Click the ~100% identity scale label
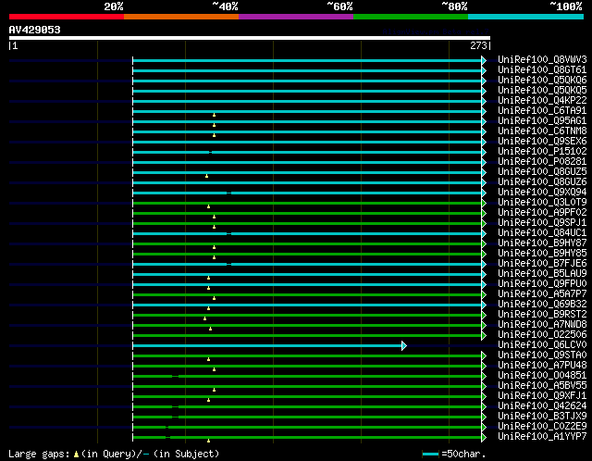 tap(566, 6)
